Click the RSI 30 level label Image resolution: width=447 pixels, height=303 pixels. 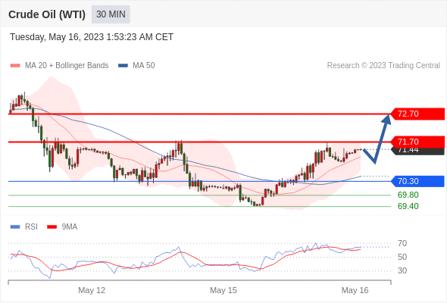402,270
